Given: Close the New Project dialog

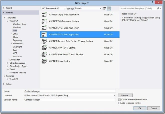Looking at the screenshot, I should point(158,2).
